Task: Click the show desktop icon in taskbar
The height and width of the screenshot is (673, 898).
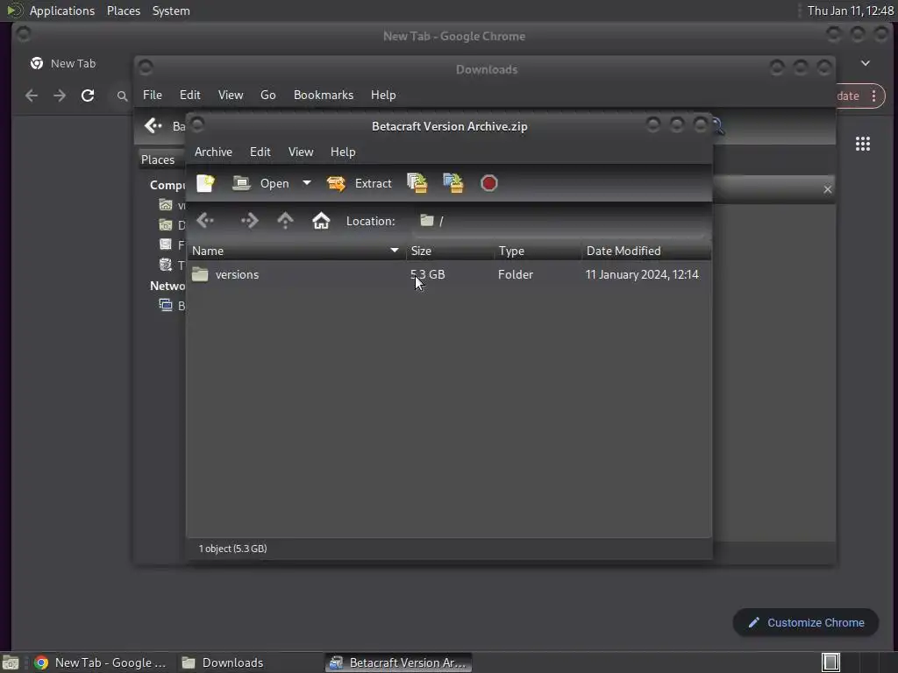Action: click(11, 662)
